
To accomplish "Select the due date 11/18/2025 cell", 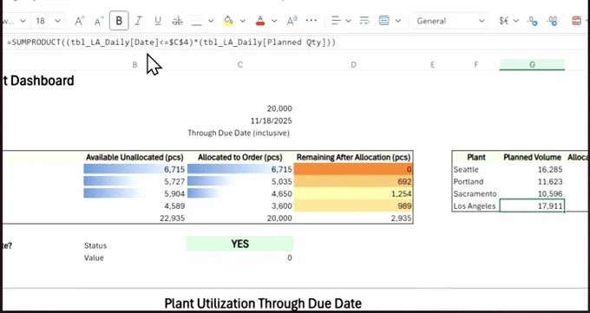I will [x=240, y=121].
